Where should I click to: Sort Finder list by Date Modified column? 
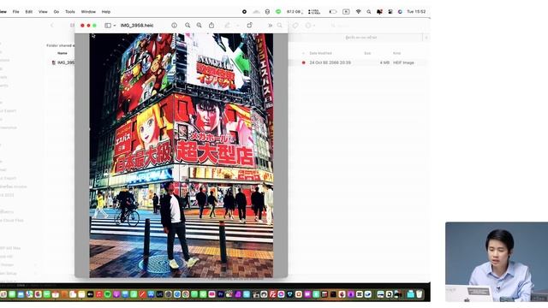coord(320,53)
